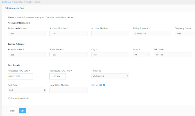Open the Timezone dropdown showing US/Eastern
This screenshot has height=116, width=195.
110,76
